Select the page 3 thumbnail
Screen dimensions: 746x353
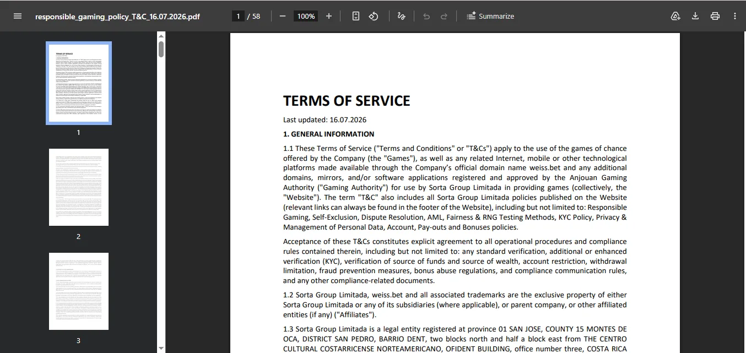click(79, 291)
